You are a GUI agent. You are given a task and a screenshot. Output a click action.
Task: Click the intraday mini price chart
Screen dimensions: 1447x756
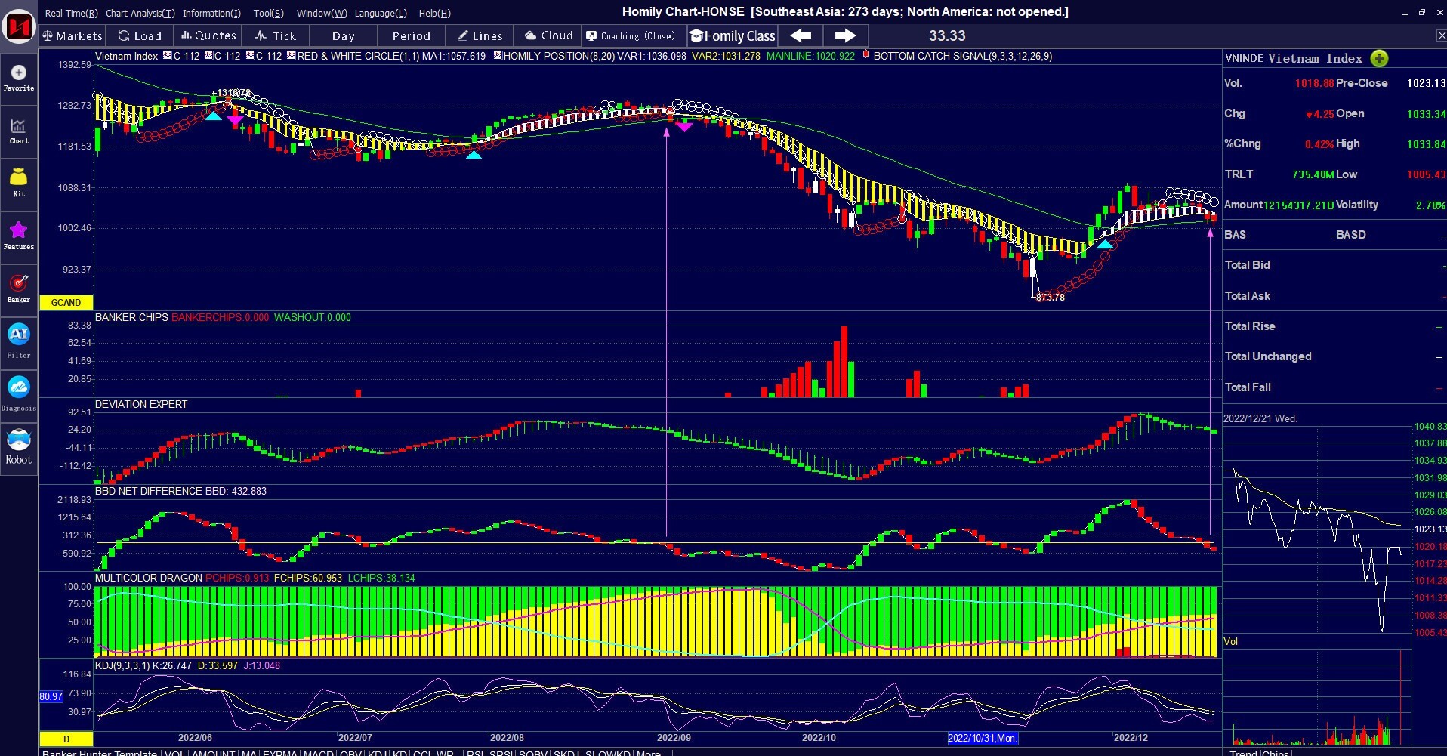tap(1316, 529)
